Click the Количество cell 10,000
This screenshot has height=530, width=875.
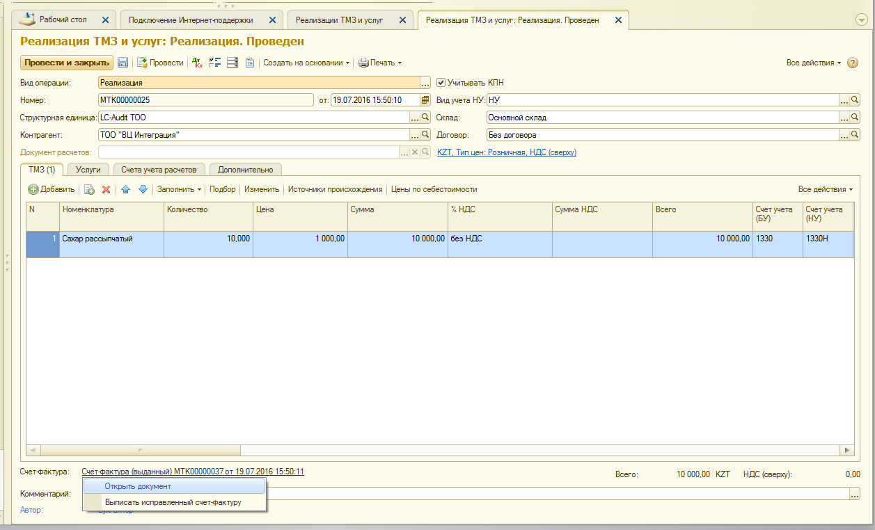(209, 244)
